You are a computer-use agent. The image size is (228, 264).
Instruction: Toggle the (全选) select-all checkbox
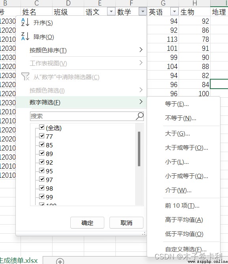[x=42, y=127]
